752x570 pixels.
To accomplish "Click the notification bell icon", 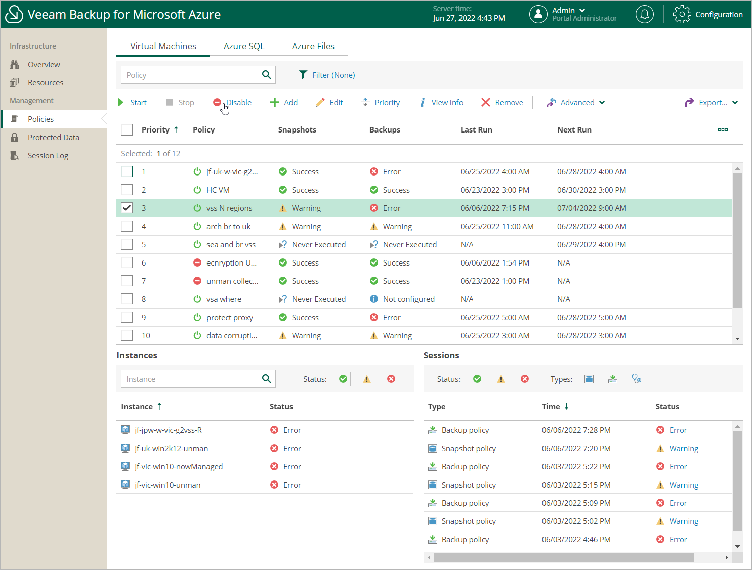I will tap(644, 14).
